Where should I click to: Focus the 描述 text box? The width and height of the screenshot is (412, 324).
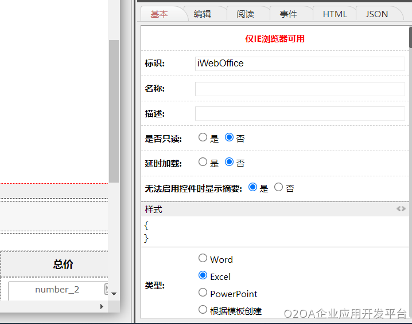click(x=300, y=114)
